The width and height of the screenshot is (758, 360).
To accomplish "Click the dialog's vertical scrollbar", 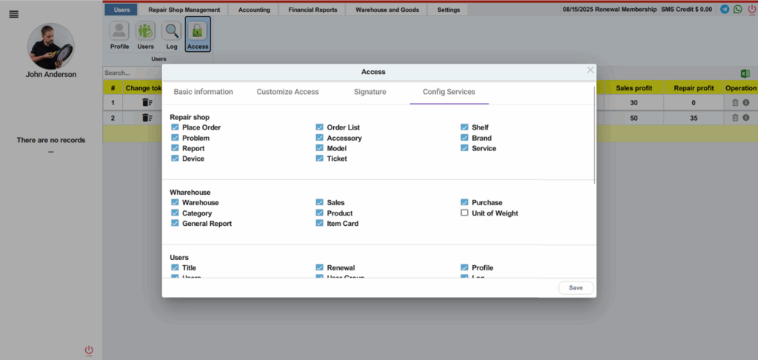I will (594, 135).
